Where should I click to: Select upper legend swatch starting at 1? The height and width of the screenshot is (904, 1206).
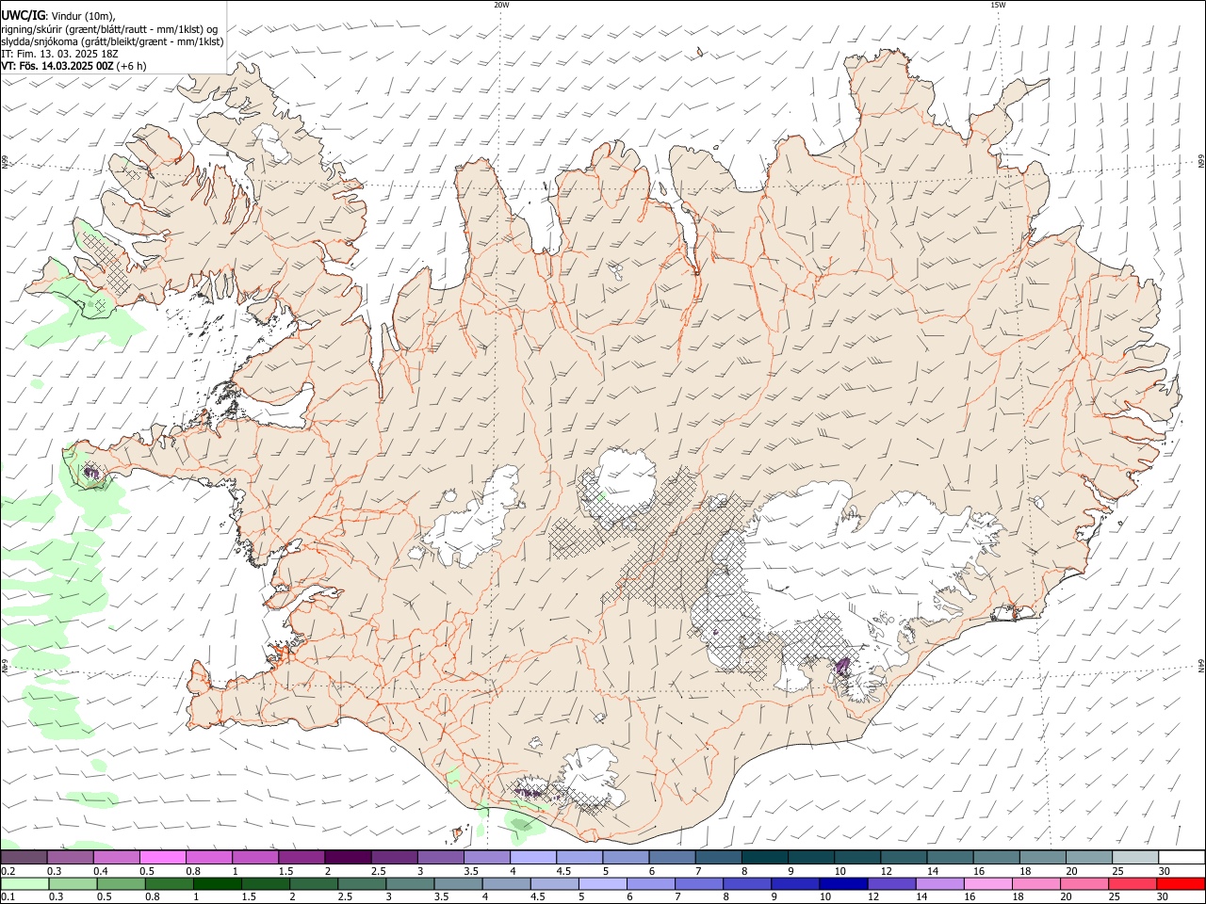point(255,857)
